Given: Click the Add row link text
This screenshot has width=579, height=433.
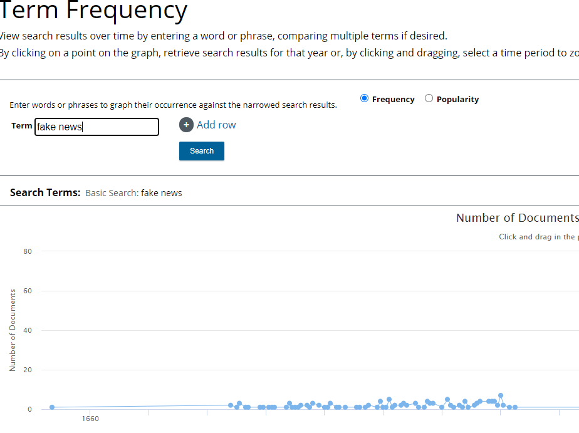Looking at the screenshot, I should [x=216, y=125].
